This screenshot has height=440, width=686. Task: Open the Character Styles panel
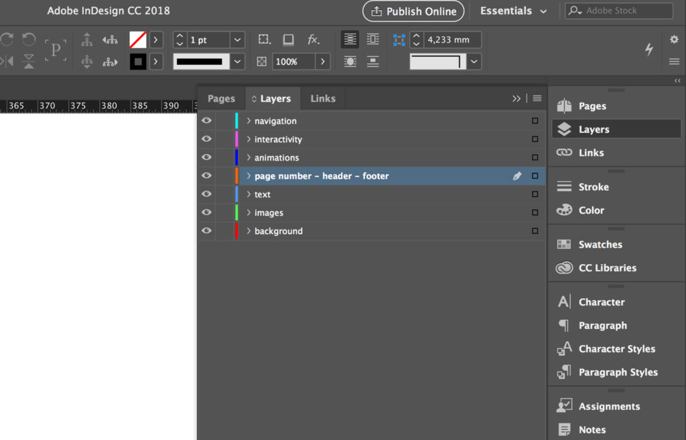pos(613,348)
